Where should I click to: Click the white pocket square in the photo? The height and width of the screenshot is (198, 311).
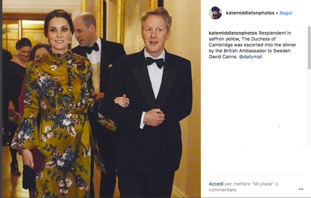pyautogui.click(x=110, y=66)
